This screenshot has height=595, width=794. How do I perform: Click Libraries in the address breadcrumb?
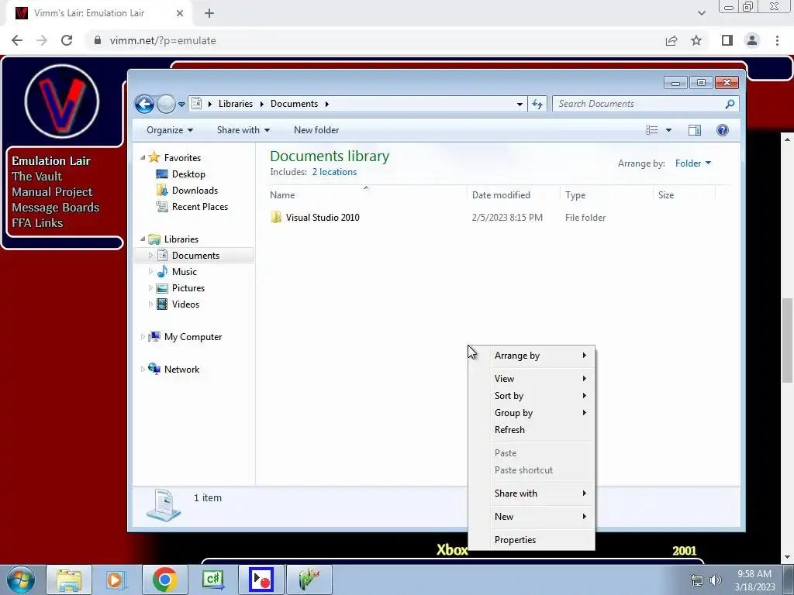pos(236,104)
